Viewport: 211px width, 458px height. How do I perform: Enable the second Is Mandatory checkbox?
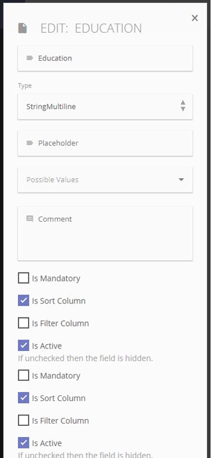pyautogui.click(x=24, y=375)
